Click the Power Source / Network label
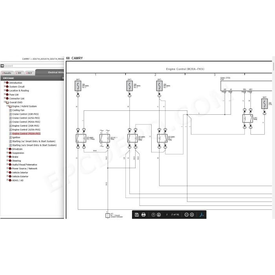Screen dimensions: 275x275 [25, 169]
